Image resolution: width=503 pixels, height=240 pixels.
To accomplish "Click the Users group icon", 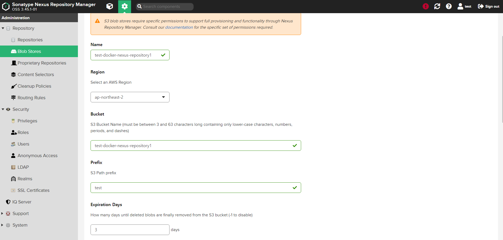I will coord(13,144).
